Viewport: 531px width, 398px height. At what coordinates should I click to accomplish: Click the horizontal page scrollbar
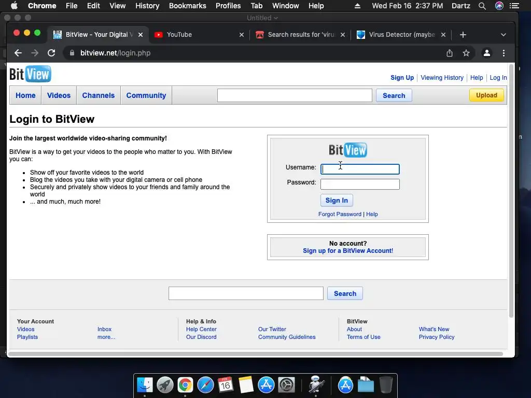click(255, 353)
